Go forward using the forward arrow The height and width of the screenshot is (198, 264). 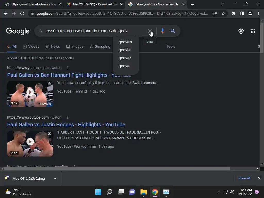pos(14,13)
